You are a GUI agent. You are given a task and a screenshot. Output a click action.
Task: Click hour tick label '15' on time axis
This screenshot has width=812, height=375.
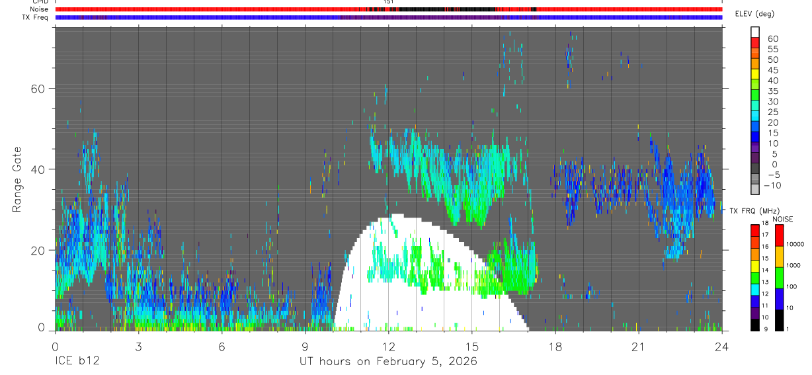(471, 347)
